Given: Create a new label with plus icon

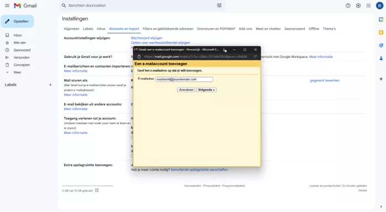Looking at the screenshot, I should [50, 85].
